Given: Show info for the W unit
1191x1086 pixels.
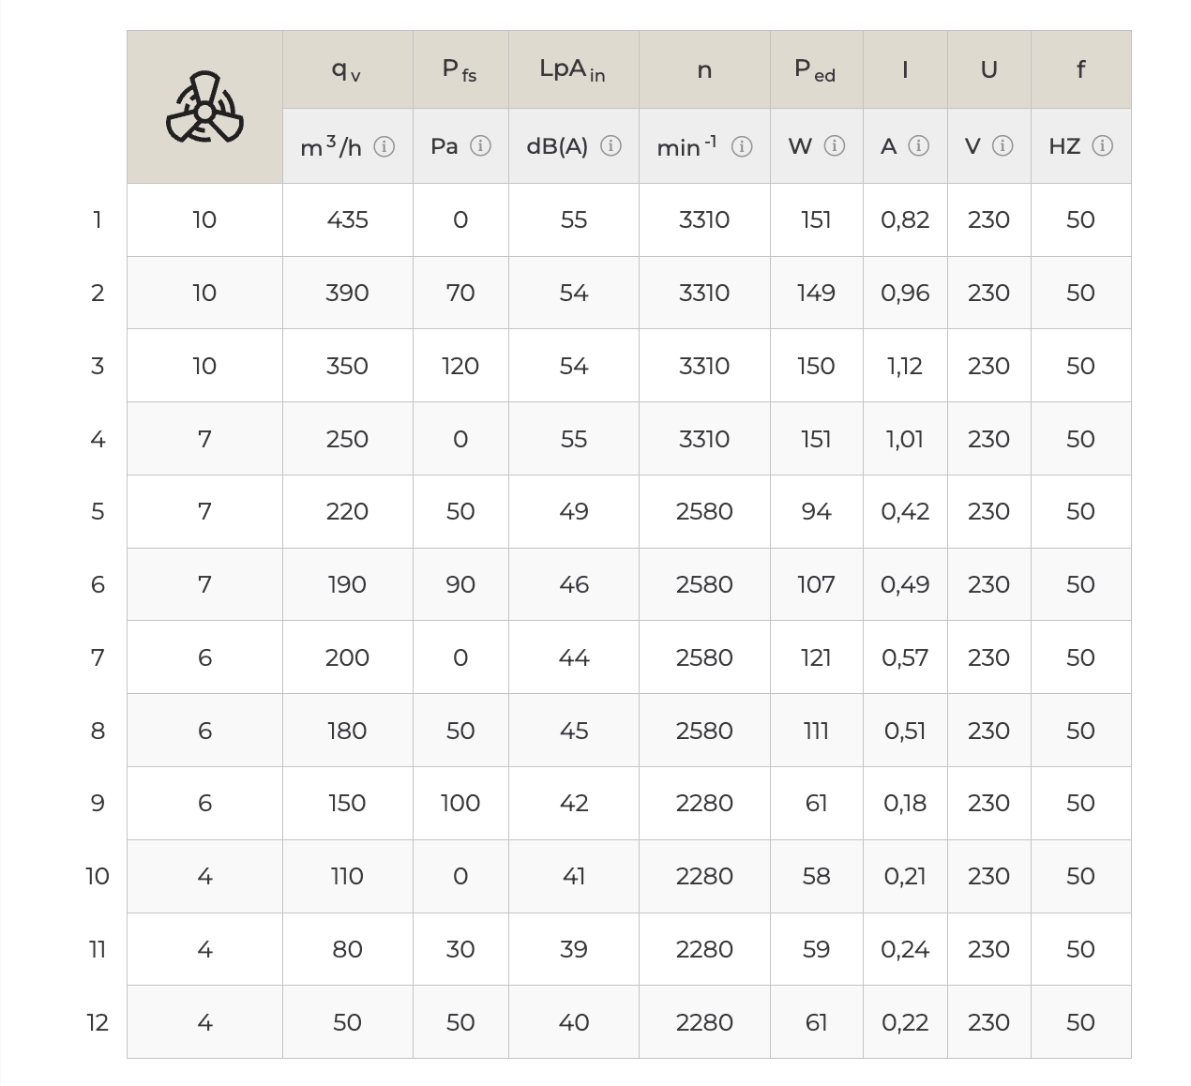Looking at the screenshot, I should 835,145.
